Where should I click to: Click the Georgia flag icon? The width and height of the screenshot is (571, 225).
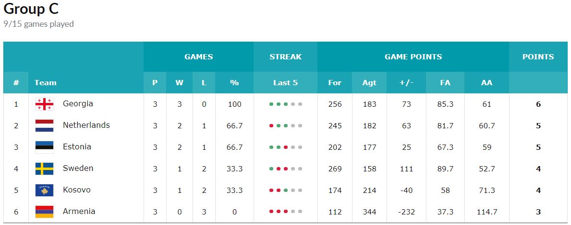(x=45, y=104)
